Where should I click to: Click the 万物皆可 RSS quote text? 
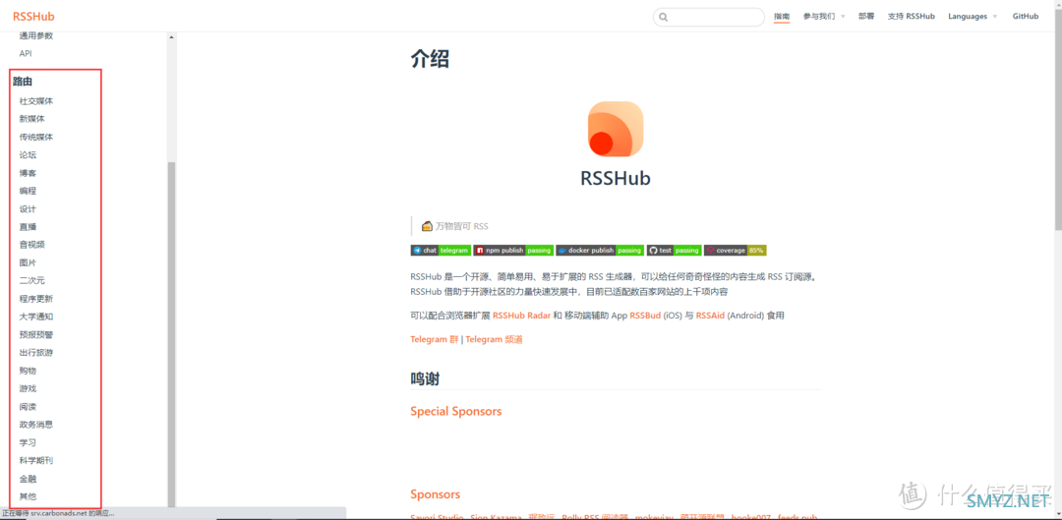(462, 226)
